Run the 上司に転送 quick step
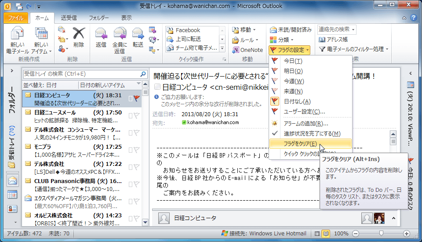The width and height of the screenshot is (422, 242). [x=193, y=39]
